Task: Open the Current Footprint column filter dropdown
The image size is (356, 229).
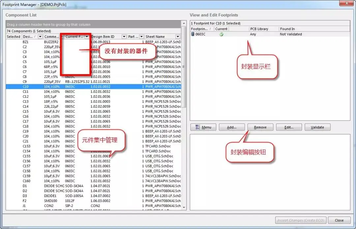Action: (87, 37)
